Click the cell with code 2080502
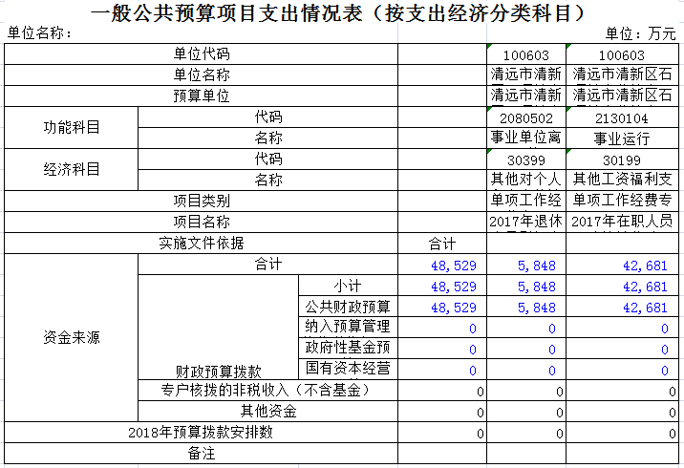 (x=525, y=117)
